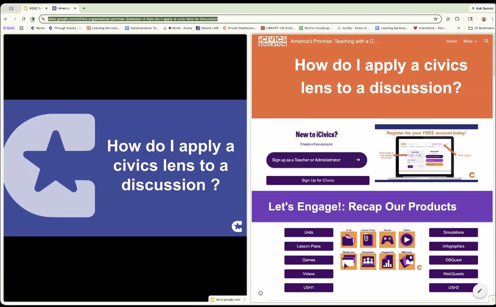The image size is (496, 307).
Task: Click the URL in the address bar
Action: click(133, 19)
